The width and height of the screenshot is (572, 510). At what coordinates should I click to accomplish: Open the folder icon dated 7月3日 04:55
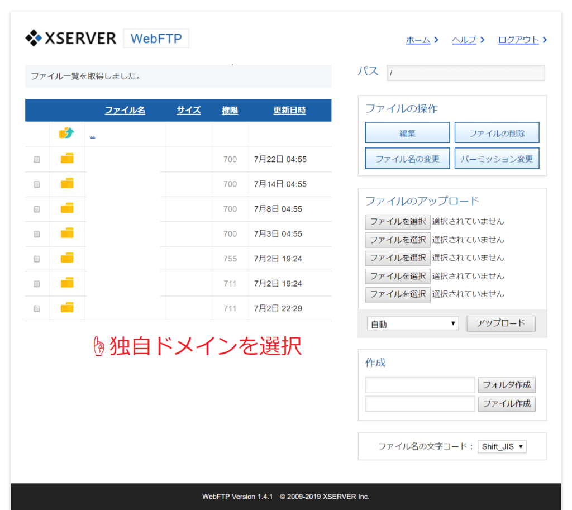coord(67,233)
